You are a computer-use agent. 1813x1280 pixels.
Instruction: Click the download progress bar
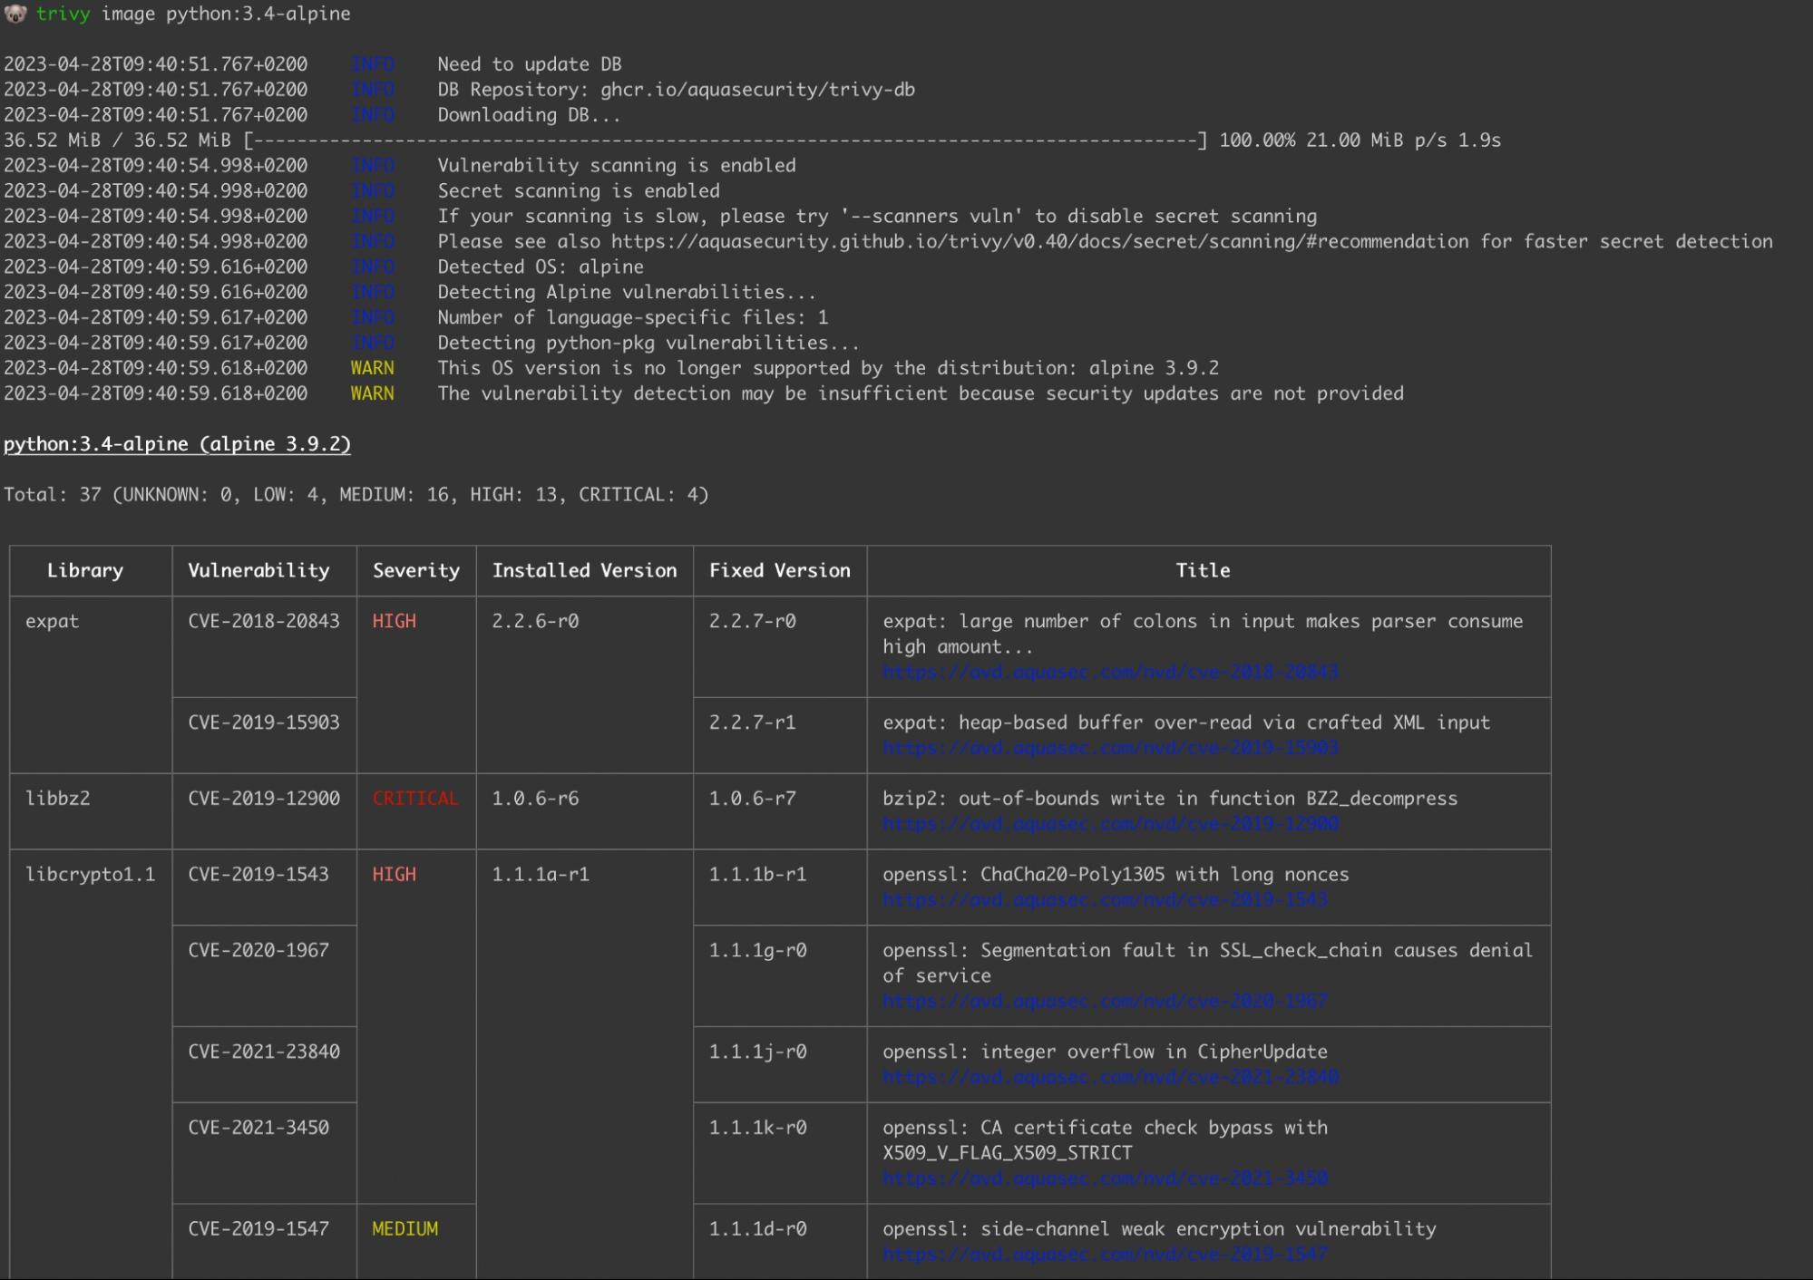point(726,141)
